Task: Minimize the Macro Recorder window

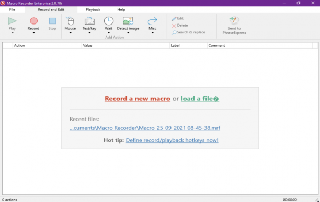Action: point(284,3)
